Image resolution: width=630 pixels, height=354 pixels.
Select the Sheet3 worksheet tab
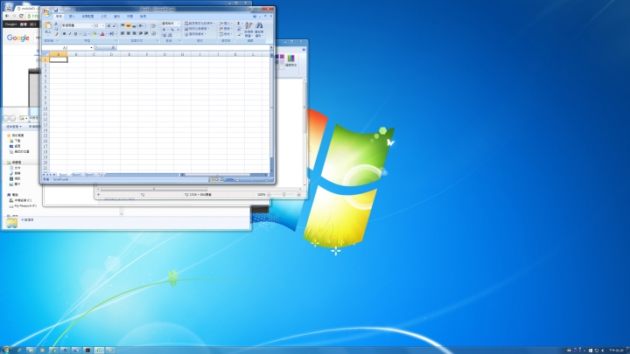pyautogui.click(x=89, y=175)
